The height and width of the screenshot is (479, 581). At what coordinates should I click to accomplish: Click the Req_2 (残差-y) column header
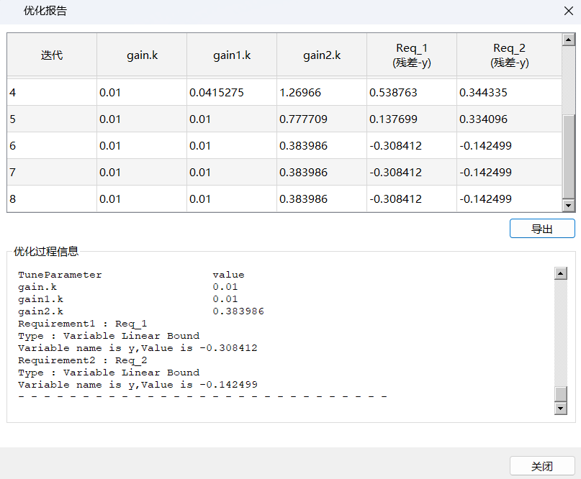tap(509, 55)
